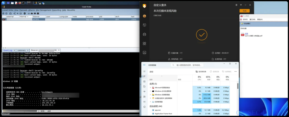This screenshot has width=289, height=117.
Task: Open the lightning virus scan icon in Huorong sidebar
Action: point(144,16)
